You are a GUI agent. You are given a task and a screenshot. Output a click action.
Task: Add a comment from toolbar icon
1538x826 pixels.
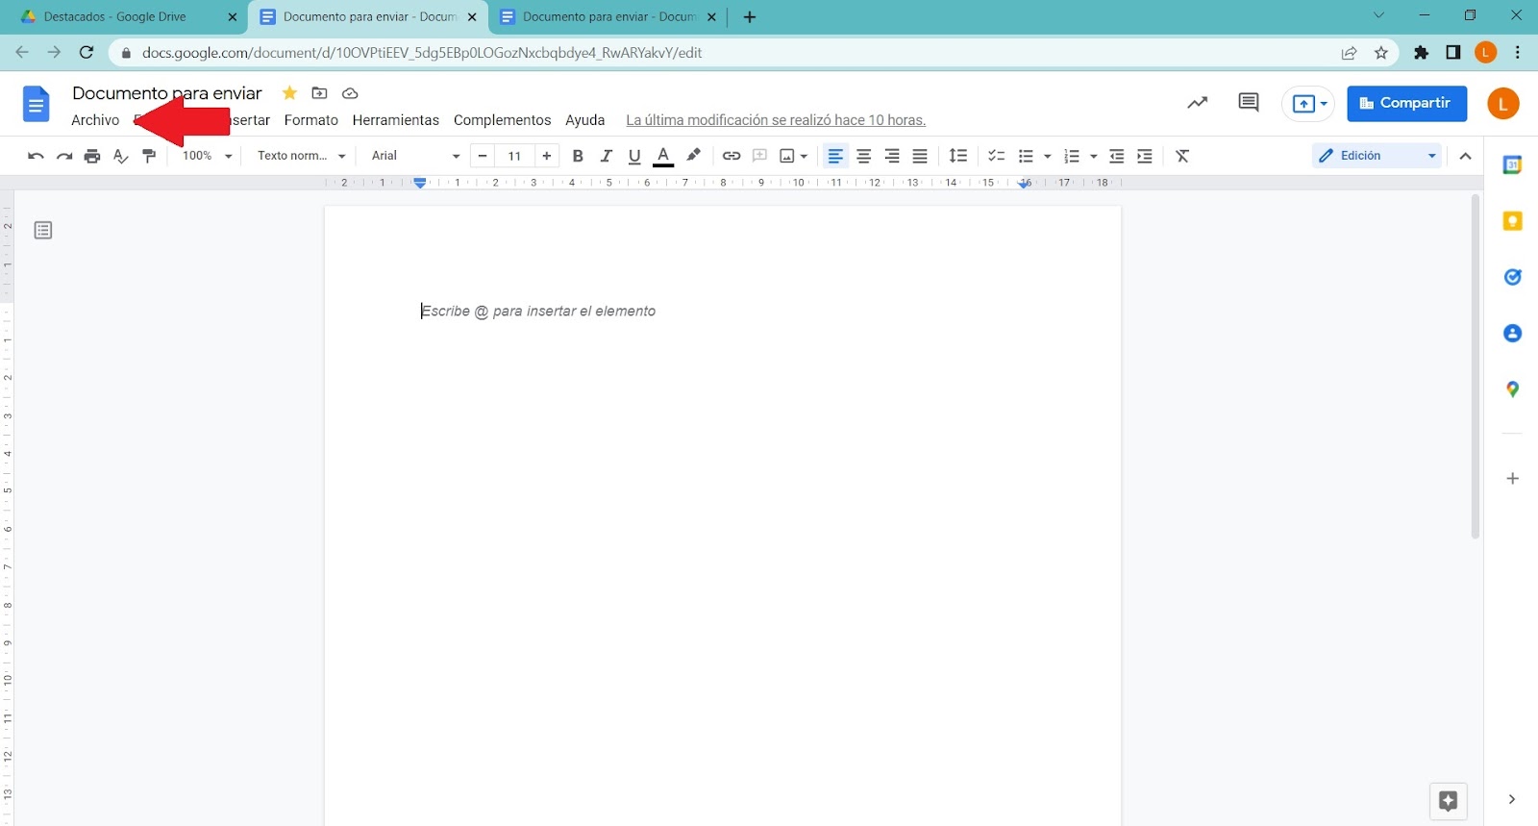click(x=759, y=156)
